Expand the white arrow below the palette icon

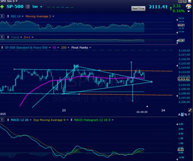click(189, 11)
